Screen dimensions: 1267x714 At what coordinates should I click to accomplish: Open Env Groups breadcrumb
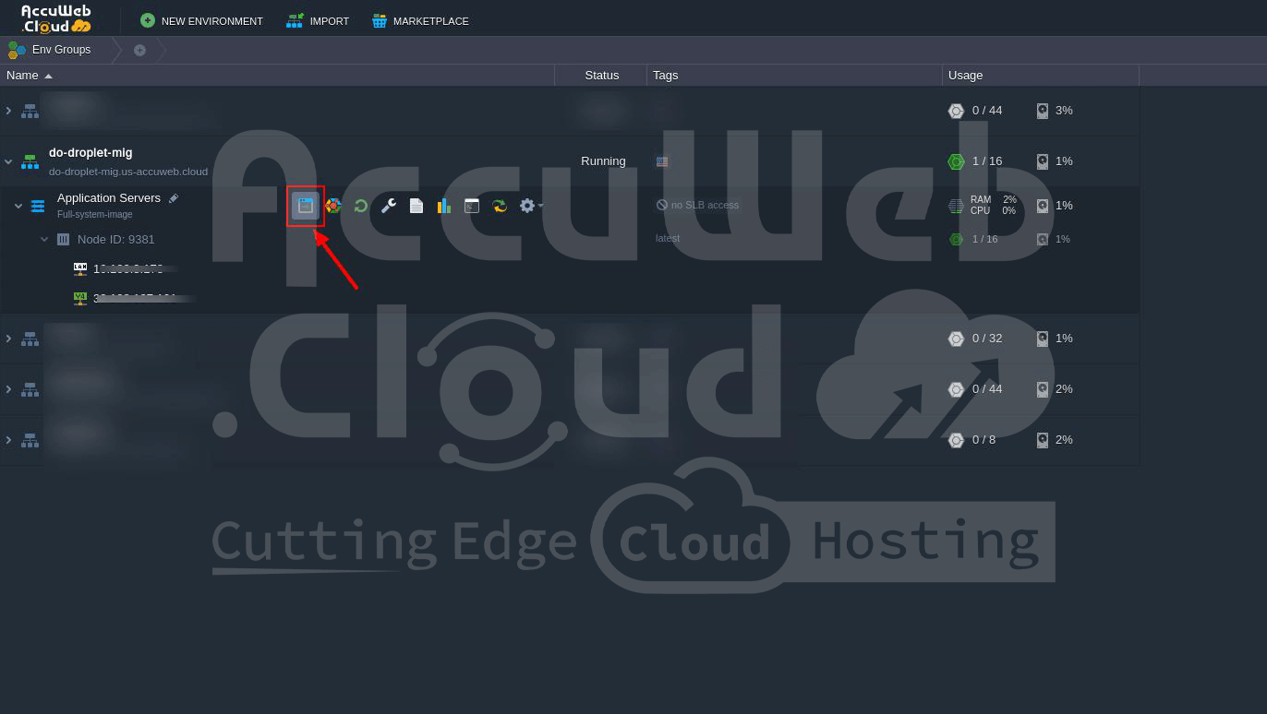(61, 50)
